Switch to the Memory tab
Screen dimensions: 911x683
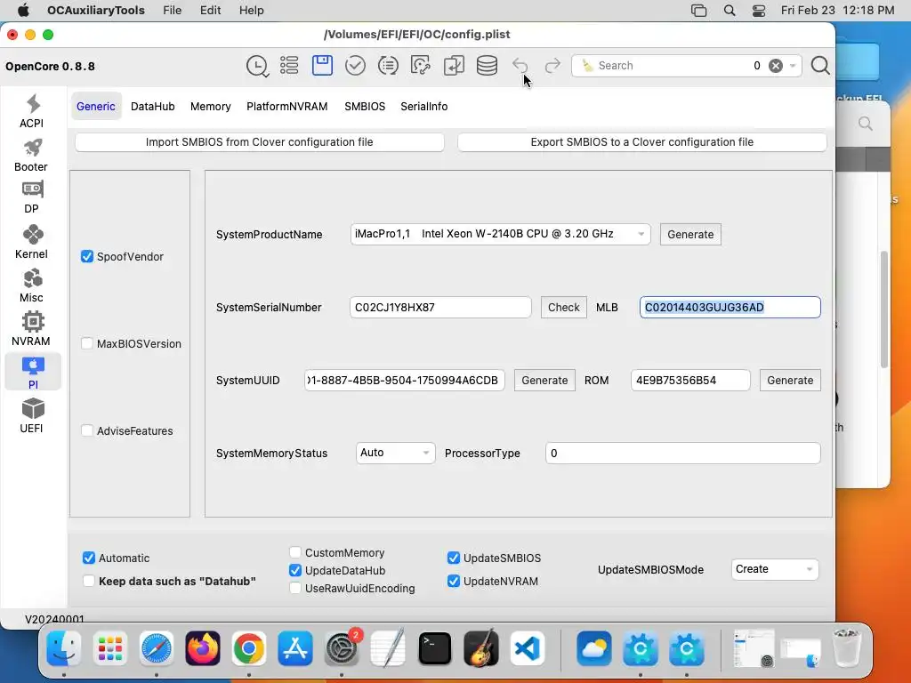[x=210, y=107]
